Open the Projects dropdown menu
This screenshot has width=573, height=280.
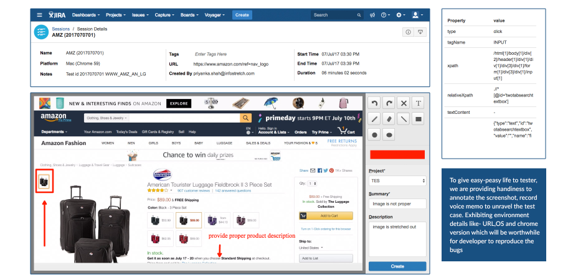(116, 15)
